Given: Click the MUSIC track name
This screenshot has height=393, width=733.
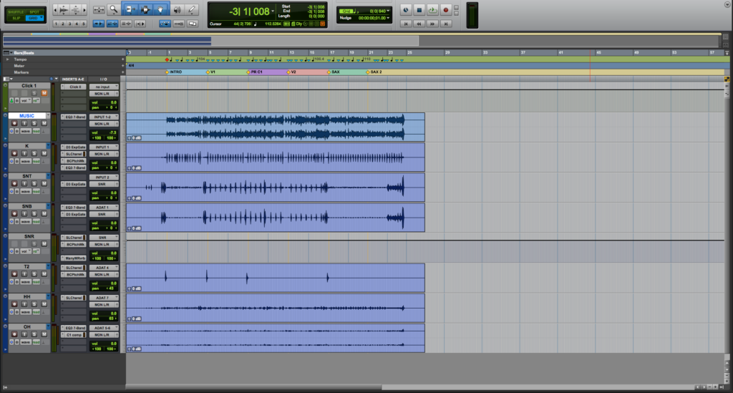Looking at the screenshot, I should point(26,116).
